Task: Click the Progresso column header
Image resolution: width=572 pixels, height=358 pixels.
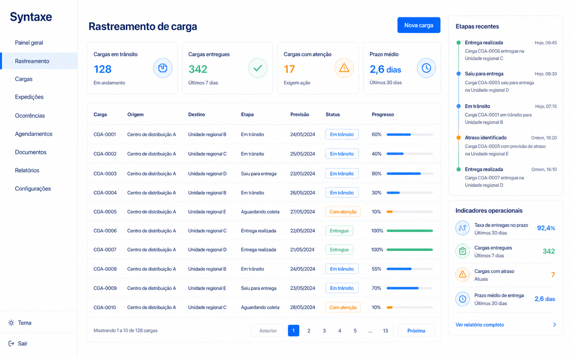Action: click(x=383, y=115)
